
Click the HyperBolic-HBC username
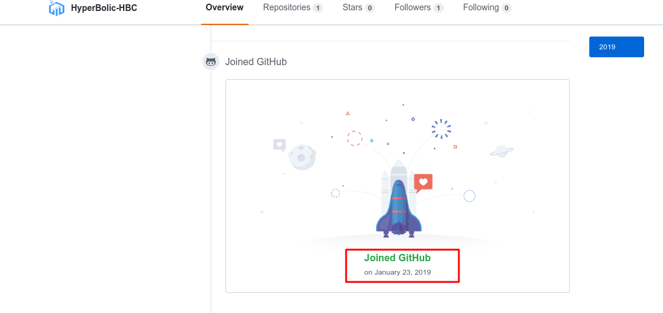pyautogui.click(x=104, y=8)
